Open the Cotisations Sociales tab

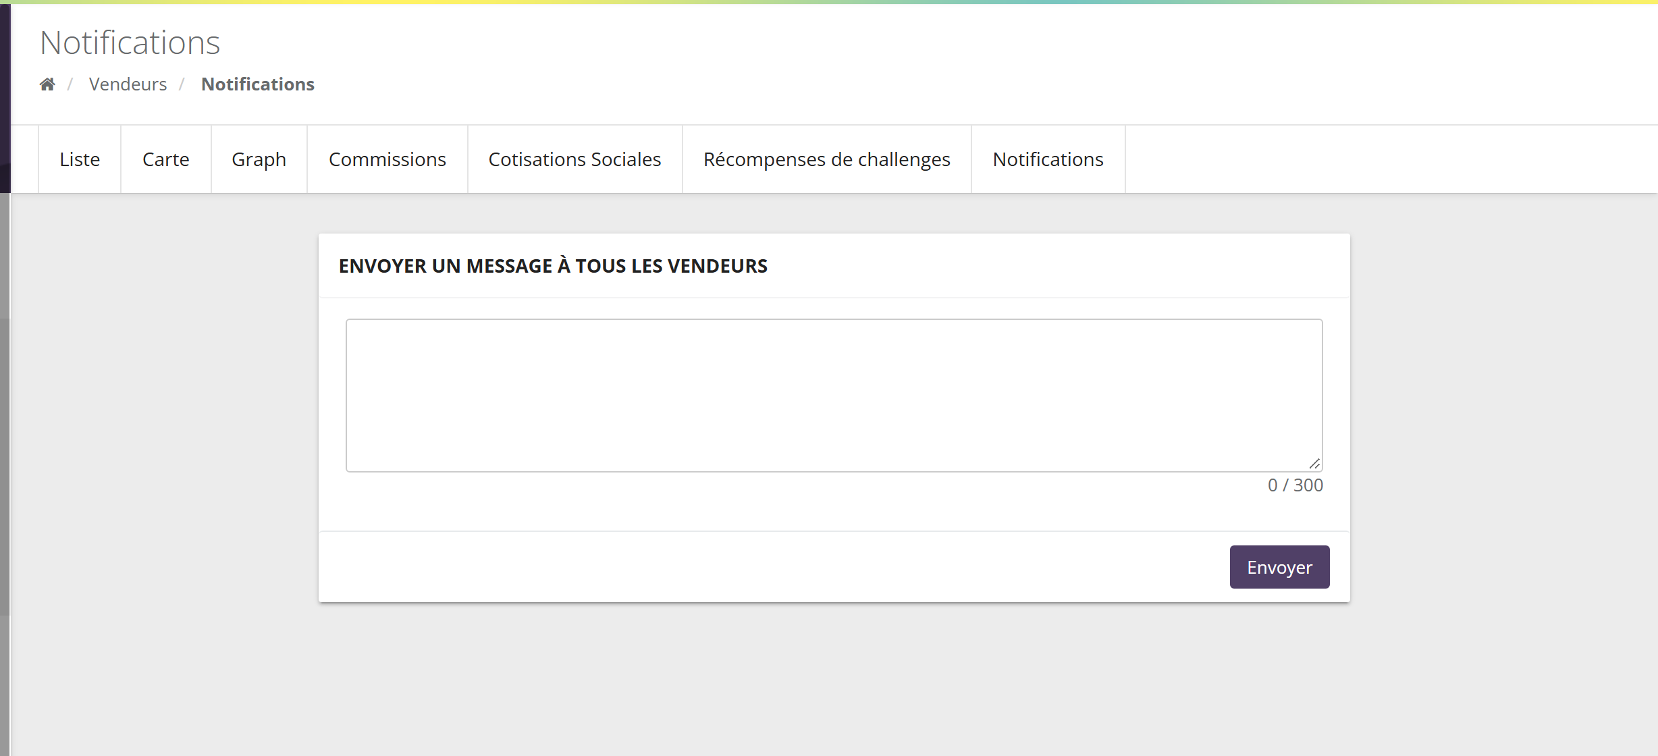(x=575, y=159)
